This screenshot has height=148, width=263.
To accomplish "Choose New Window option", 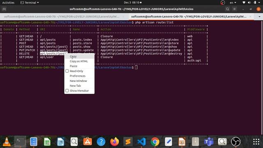I will pyautogui.click(x=79, y=81).
